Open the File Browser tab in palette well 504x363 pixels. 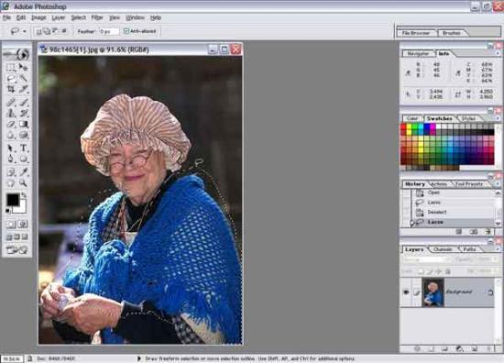tap(416, 33)
